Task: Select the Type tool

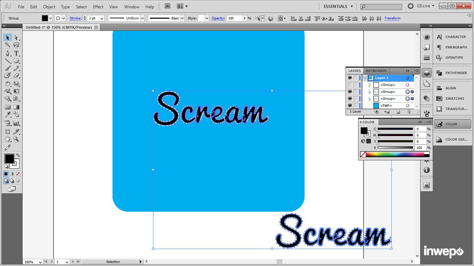Action: pos(16,53)
